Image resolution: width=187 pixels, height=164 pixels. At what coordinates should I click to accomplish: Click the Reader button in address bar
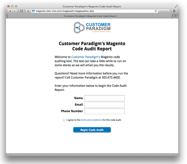click(164, 11)
